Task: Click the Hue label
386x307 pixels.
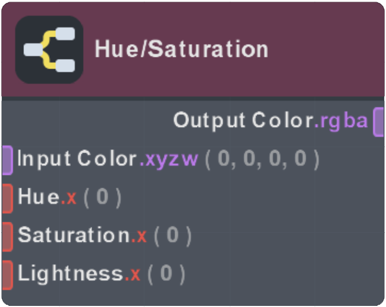Action: tap(38, 197)
